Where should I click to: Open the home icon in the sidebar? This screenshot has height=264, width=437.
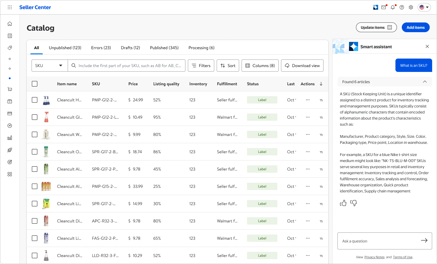(x=10, y=24)
